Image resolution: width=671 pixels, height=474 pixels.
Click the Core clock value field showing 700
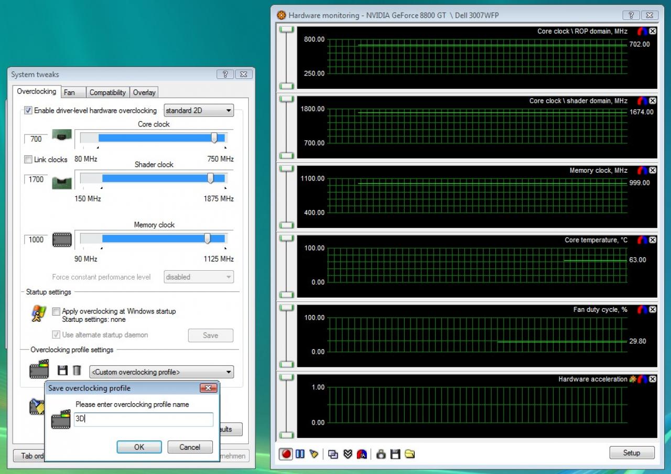point(36,139)
